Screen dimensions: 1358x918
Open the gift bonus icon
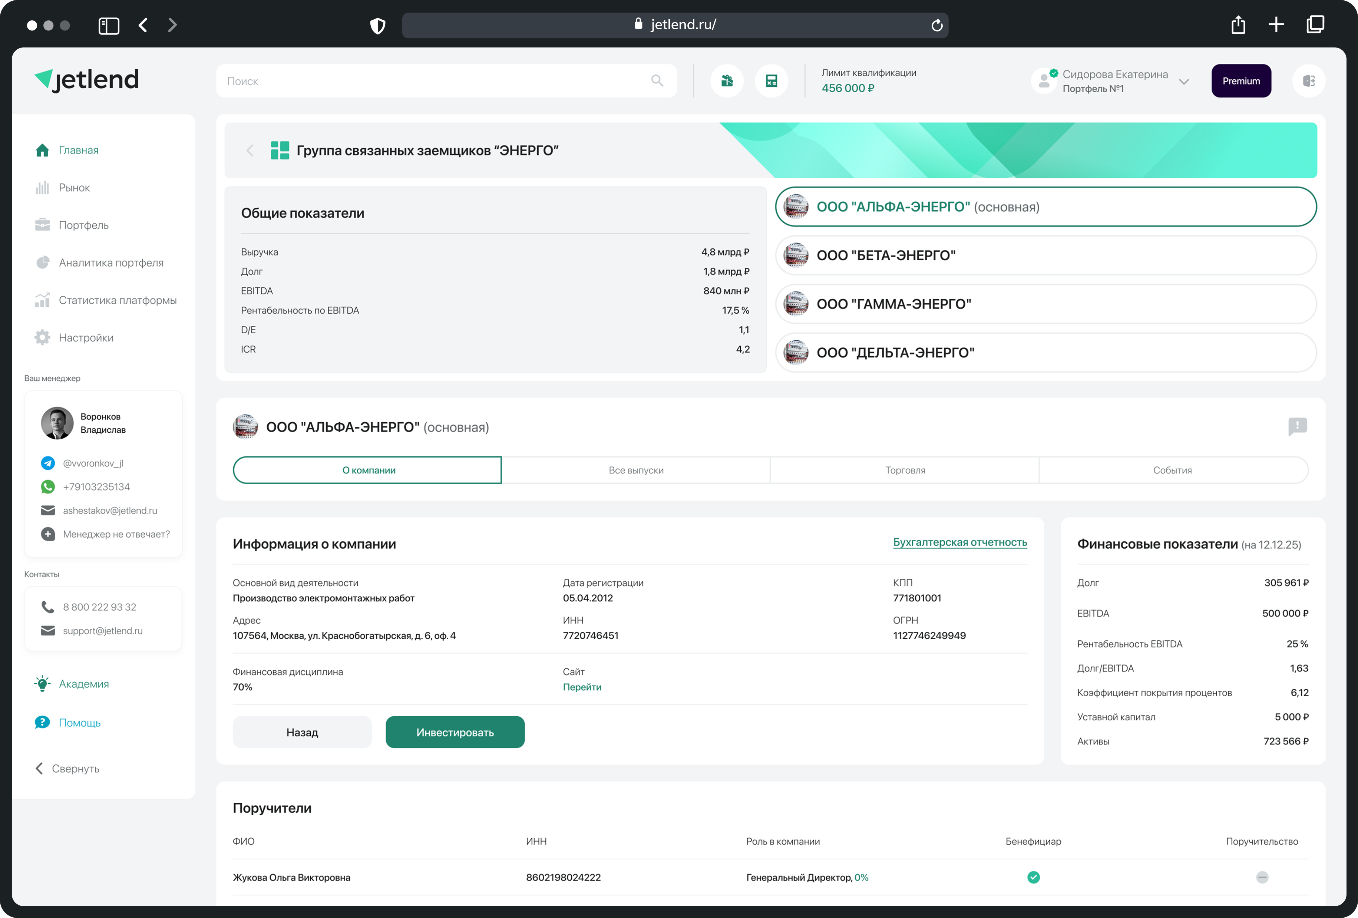coord(727,80)
